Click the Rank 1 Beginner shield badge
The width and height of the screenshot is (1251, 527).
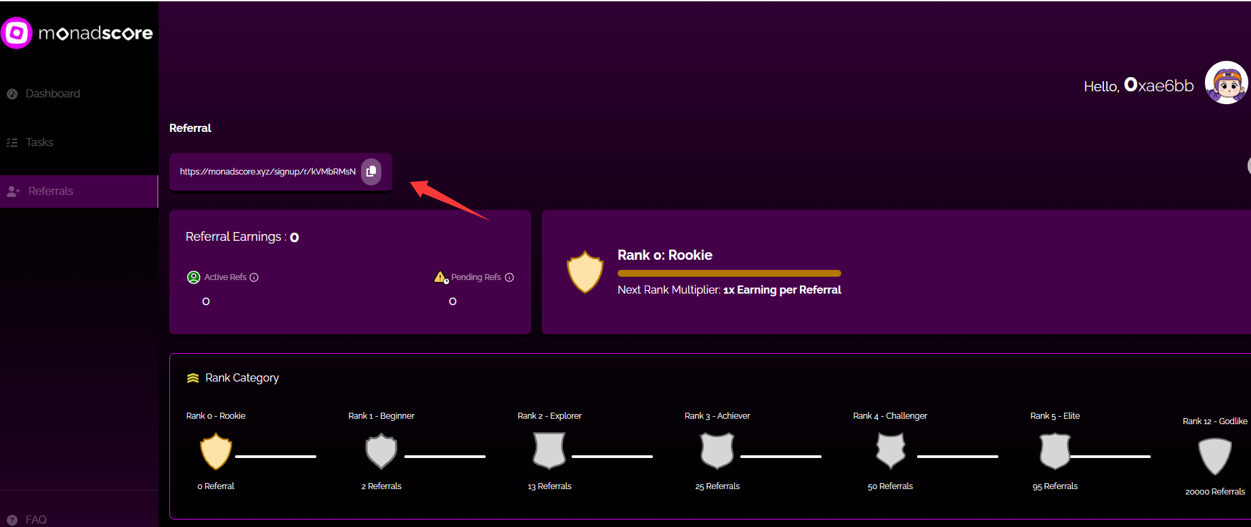click(381, 451)
